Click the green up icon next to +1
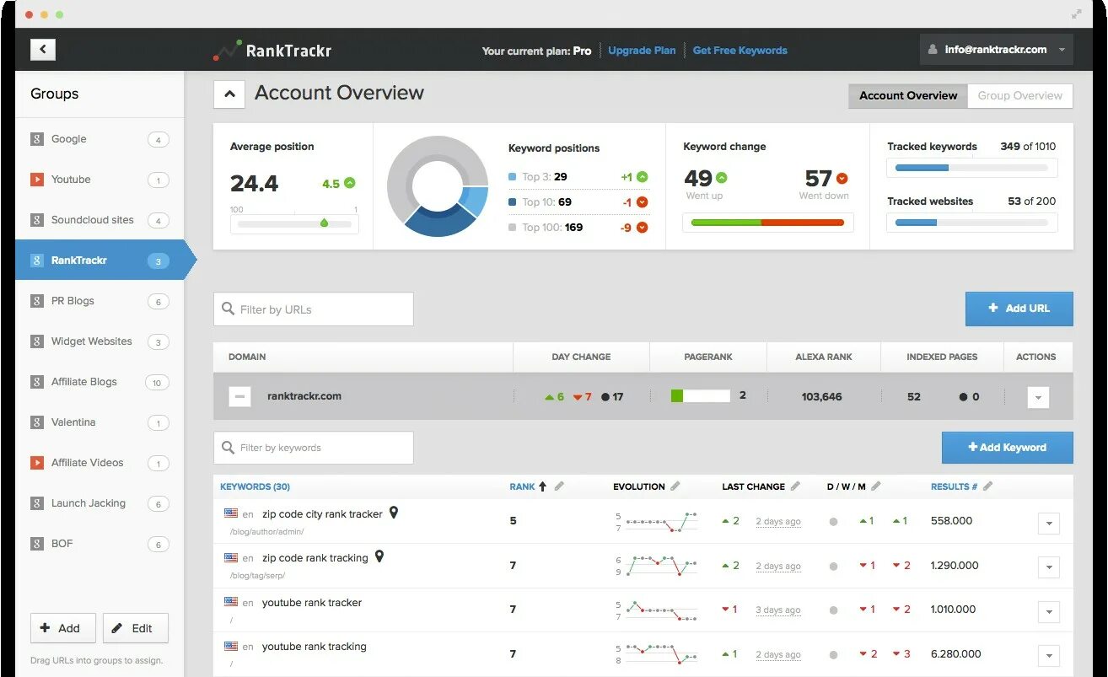This screenshot has width=1108, height=677. (643, 177)
